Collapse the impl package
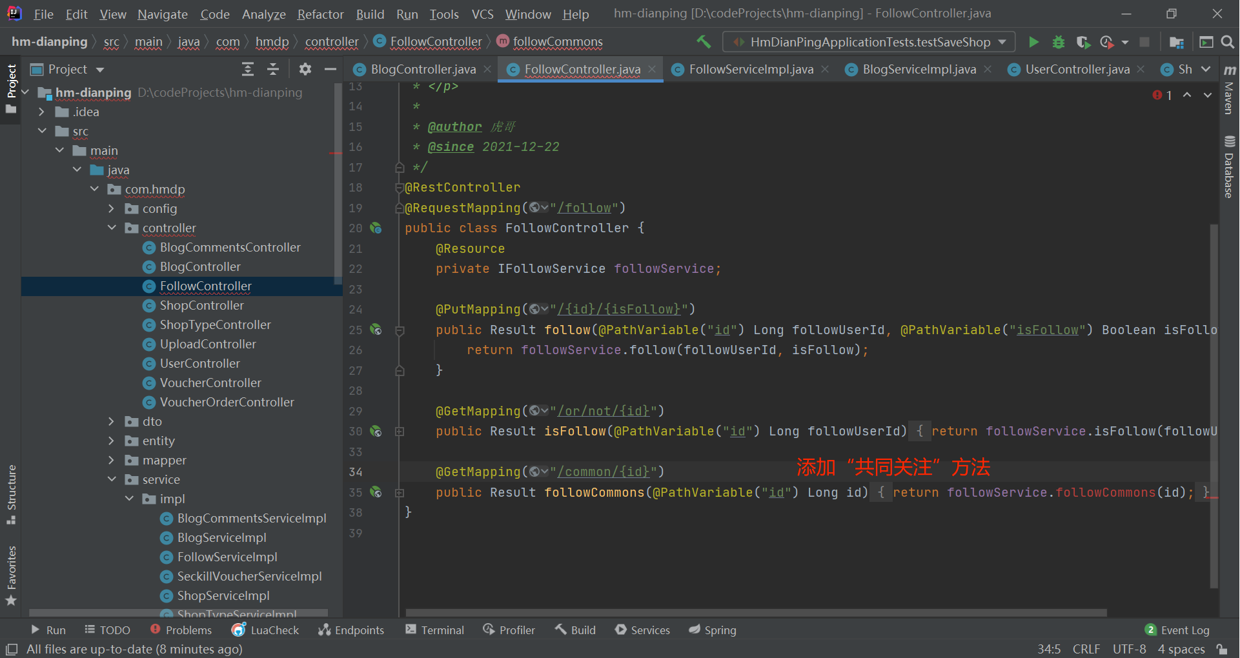The height and width of the screenshot is (658, 1240). pos(129,499)
